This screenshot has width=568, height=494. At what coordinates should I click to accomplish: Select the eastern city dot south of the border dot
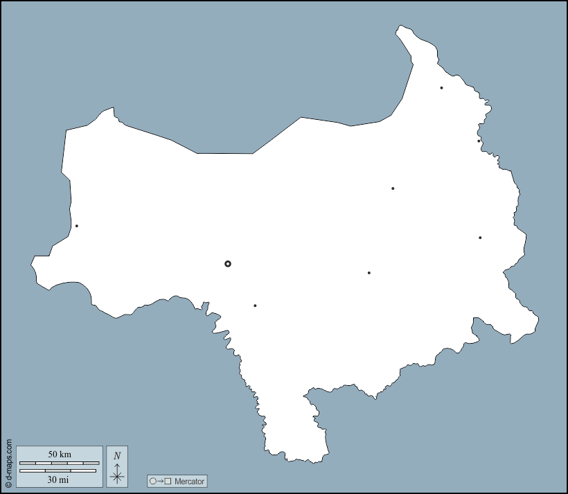(x=480, y=238)
